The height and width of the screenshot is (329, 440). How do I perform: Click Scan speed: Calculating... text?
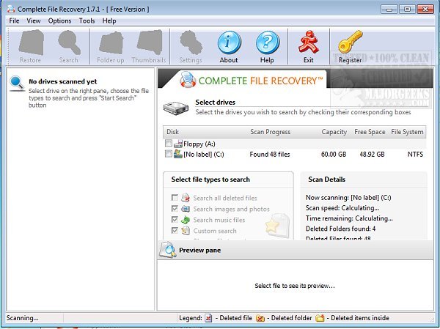click(x=342, y=208)
